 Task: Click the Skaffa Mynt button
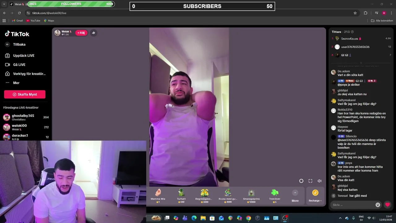pyautogui.click(x=25, y=94)
